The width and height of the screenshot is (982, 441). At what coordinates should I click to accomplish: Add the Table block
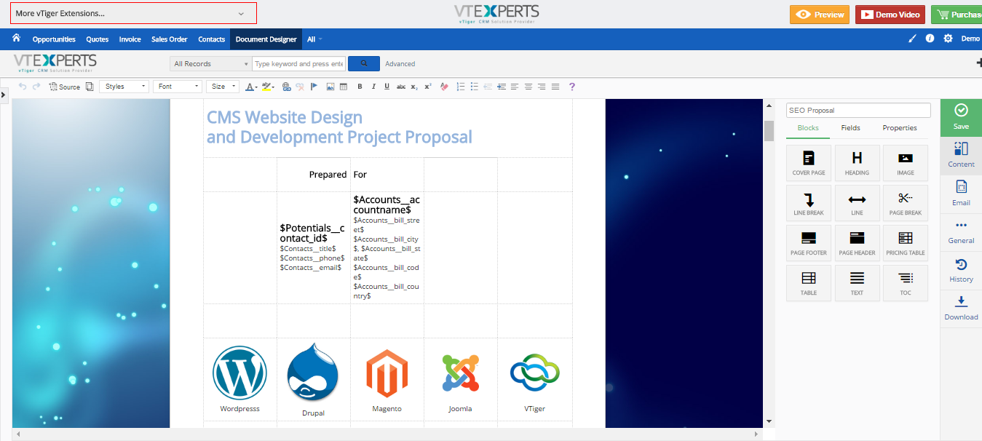tap(809, 283)
